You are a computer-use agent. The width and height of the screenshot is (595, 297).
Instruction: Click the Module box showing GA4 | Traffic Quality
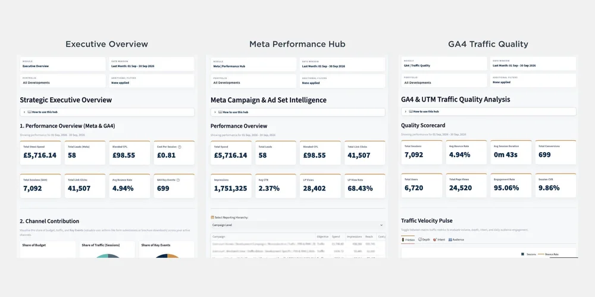tap(444, 64)
